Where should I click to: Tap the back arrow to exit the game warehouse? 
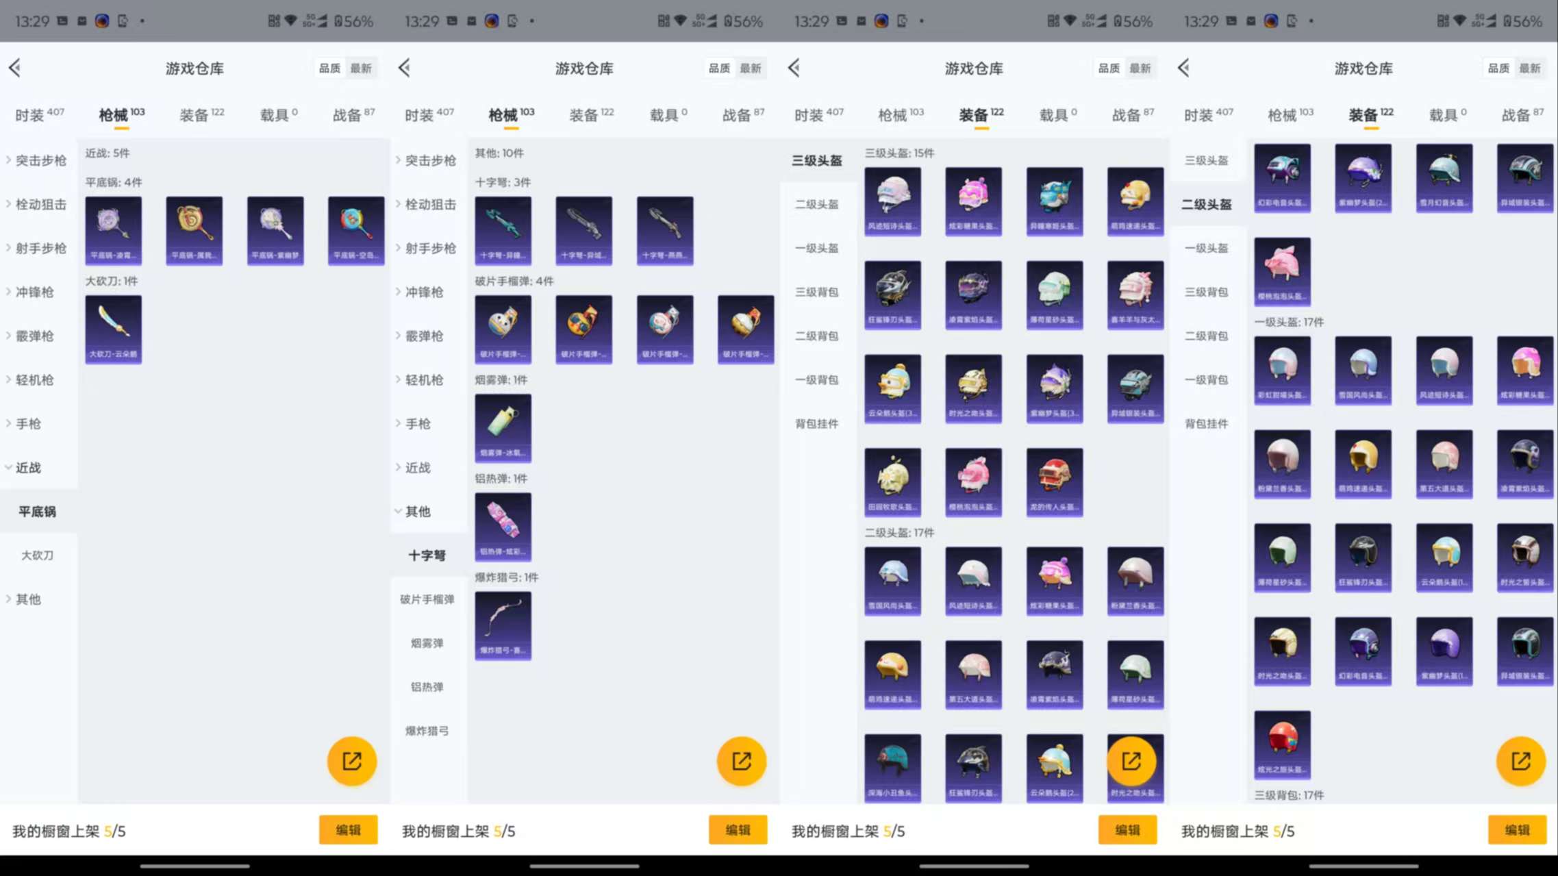[14, 68]
